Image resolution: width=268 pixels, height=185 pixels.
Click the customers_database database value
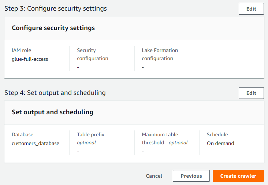[x=36, y=143]
